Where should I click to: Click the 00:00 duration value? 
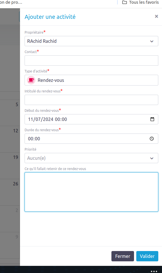34,139
